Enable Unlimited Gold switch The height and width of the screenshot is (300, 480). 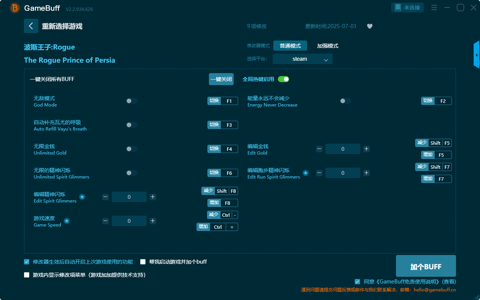tap(132, 149)
